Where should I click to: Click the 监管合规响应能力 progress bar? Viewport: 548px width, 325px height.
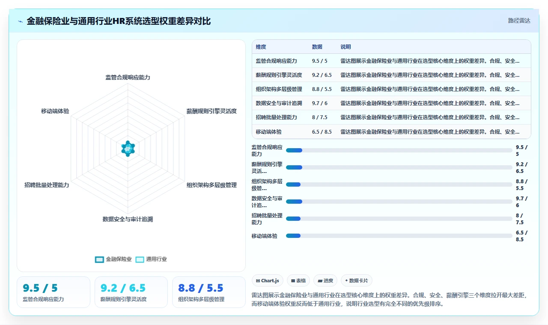click(x=399, y=150)
